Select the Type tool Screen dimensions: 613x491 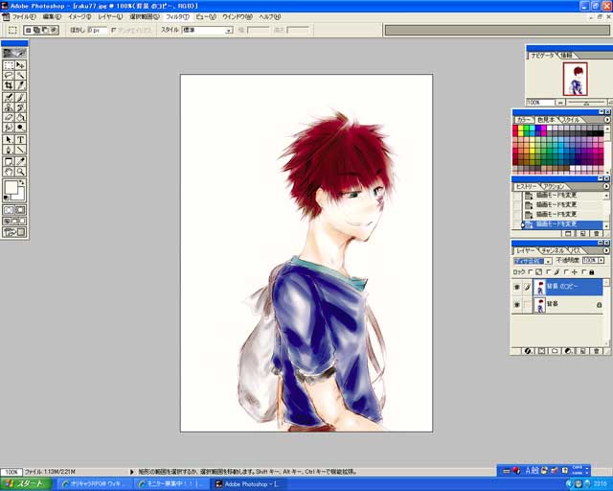click(x=20, y=139)
